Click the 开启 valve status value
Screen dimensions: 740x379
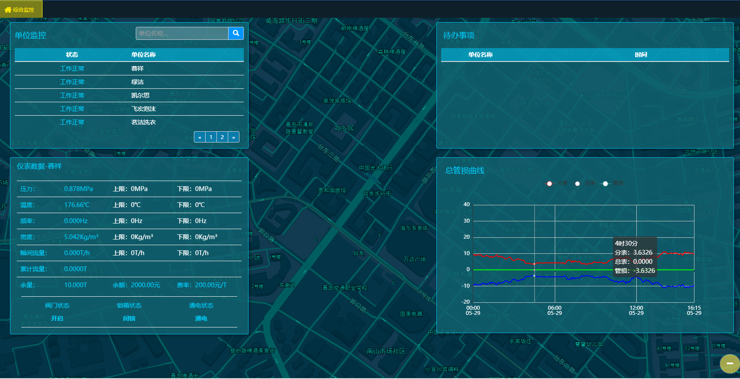pyautogui.click(x=57, y=318)
